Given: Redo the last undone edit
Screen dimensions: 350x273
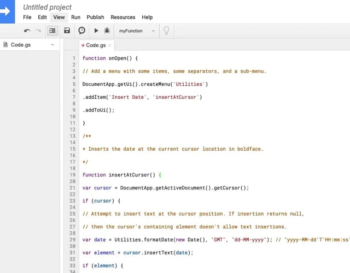Looking at the screenshot, I should click(38, 31).
